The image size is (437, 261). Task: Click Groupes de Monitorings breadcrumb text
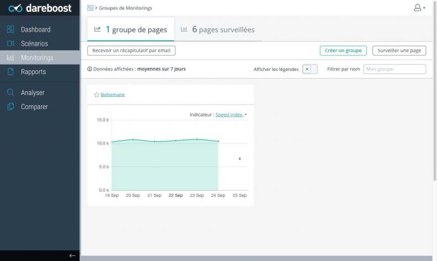pyautogui.click(x=125, y=8)
